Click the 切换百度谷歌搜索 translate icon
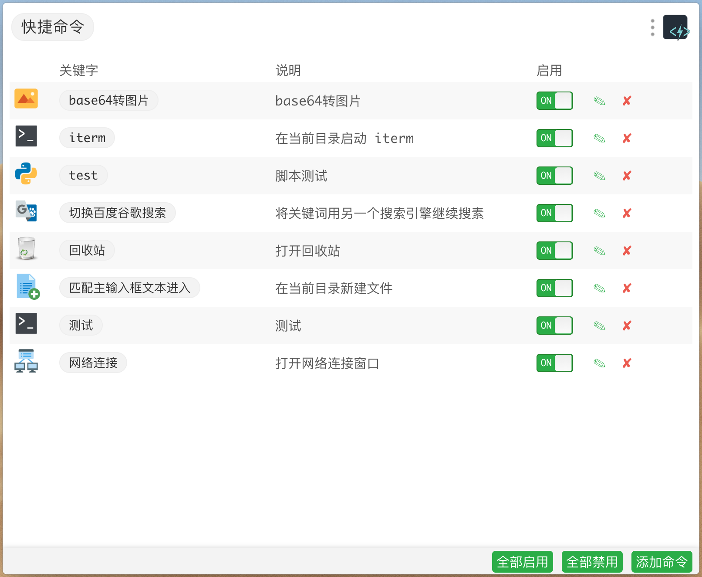 tap(26, 211)
